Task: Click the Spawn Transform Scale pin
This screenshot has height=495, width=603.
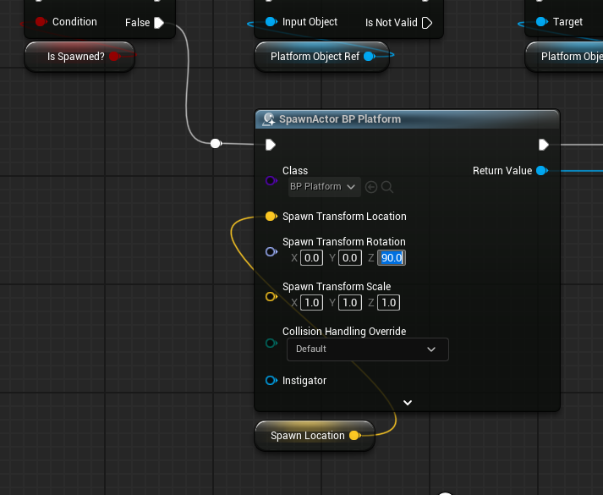Action: pyautogui.click(x=271, y=296)
